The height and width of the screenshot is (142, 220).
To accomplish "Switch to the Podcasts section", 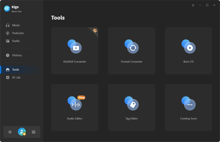I will tap(22, 33).
